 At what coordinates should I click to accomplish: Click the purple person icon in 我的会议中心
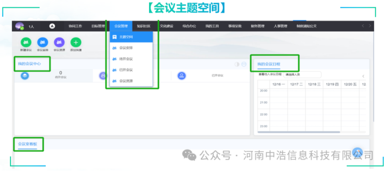[103, 76]
